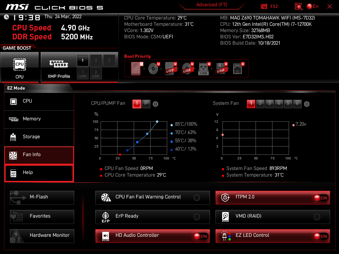
Task: Select System Fan 2 tab
Action: point(260,104)
